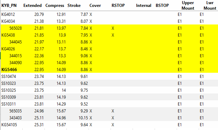Click the Extended value 23.81 for SS10311
Image resolution: width=218 pixels, height=130 pixels.
pyautogui.click(x=39, y=104)
